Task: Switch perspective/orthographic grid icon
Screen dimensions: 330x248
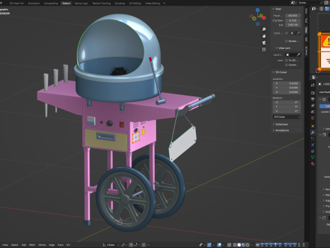Action: pyautogui.click(x=264, y=50)
